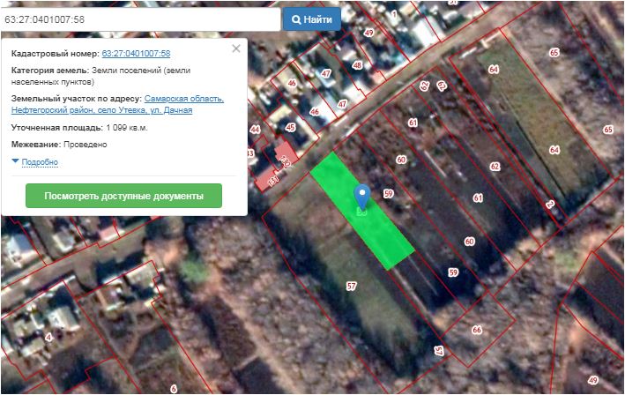
Task: Select parcel number 48 label
Action: 357,64
